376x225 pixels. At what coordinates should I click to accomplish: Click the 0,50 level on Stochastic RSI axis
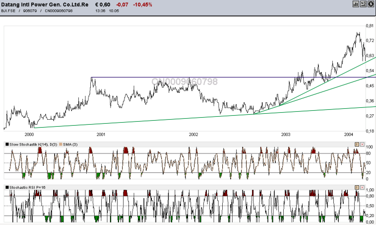click(370, 206)
